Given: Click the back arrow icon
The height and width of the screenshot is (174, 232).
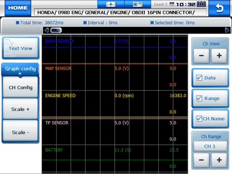Looking at the screenshot, I should (219, 8).
